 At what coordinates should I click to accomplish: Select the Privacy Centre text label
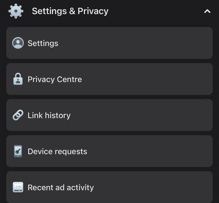pos(55,79)
